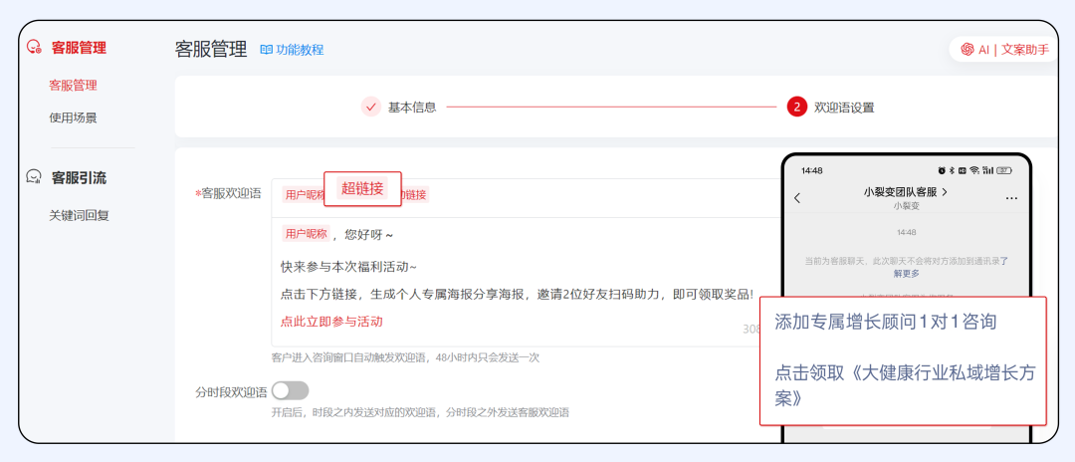The height and width of the screenshot is (462, 1075).
Task: Click the step 2 red circle icon
Action: (796, 107)
